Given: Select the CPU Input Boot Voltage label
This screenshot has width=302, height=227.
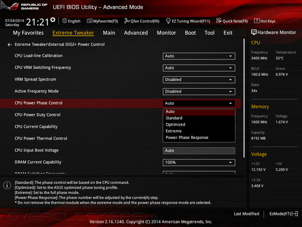Looking at the screenshot, I should tap(37, 150).
